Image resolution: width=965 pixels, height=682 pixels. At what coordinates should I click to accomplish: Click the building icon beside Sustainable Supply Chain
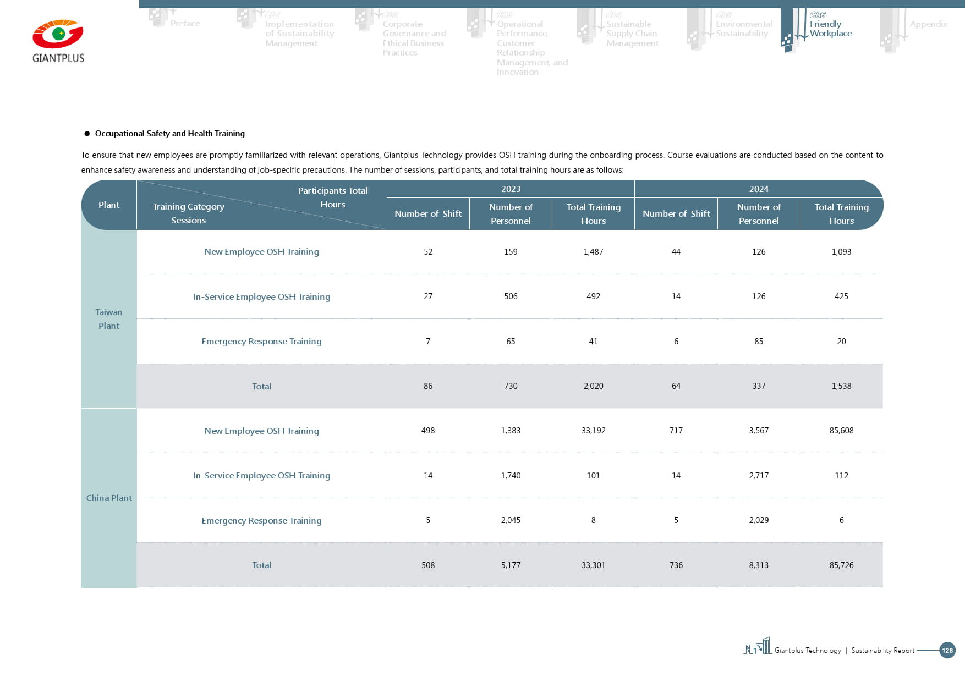click(x=587, y=26)
